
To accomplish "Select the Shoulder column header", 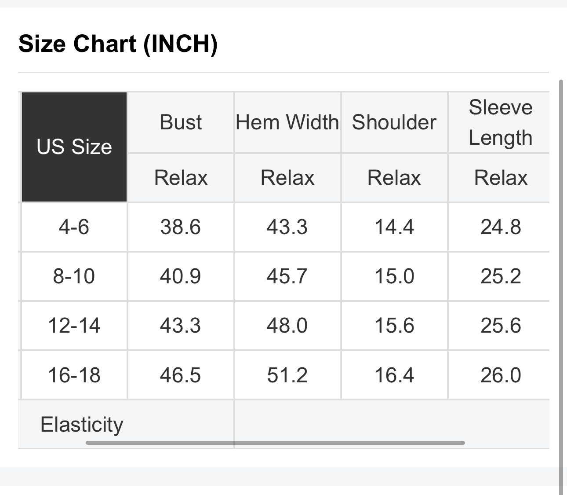I will click(x=394, y=122).
